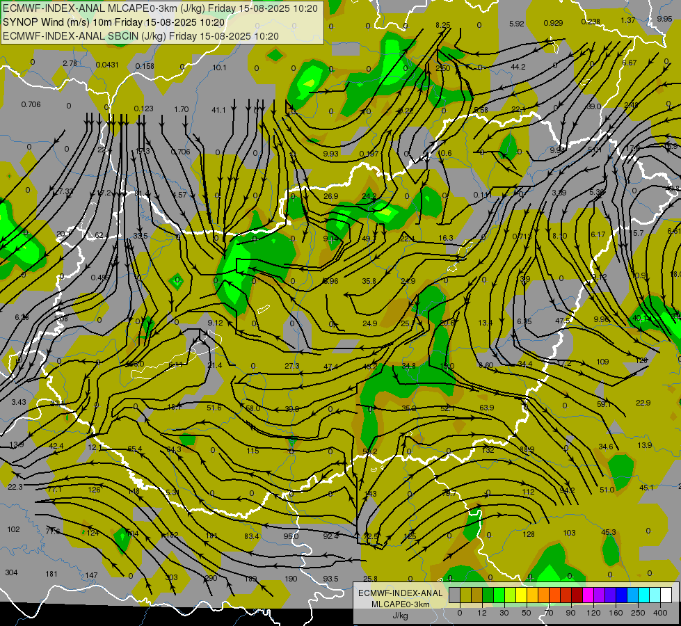Viewport: 681px width, 626px height.
Task: Click the ECMWF-INDEX-ANAL legend title
Action: click(400, 593)
